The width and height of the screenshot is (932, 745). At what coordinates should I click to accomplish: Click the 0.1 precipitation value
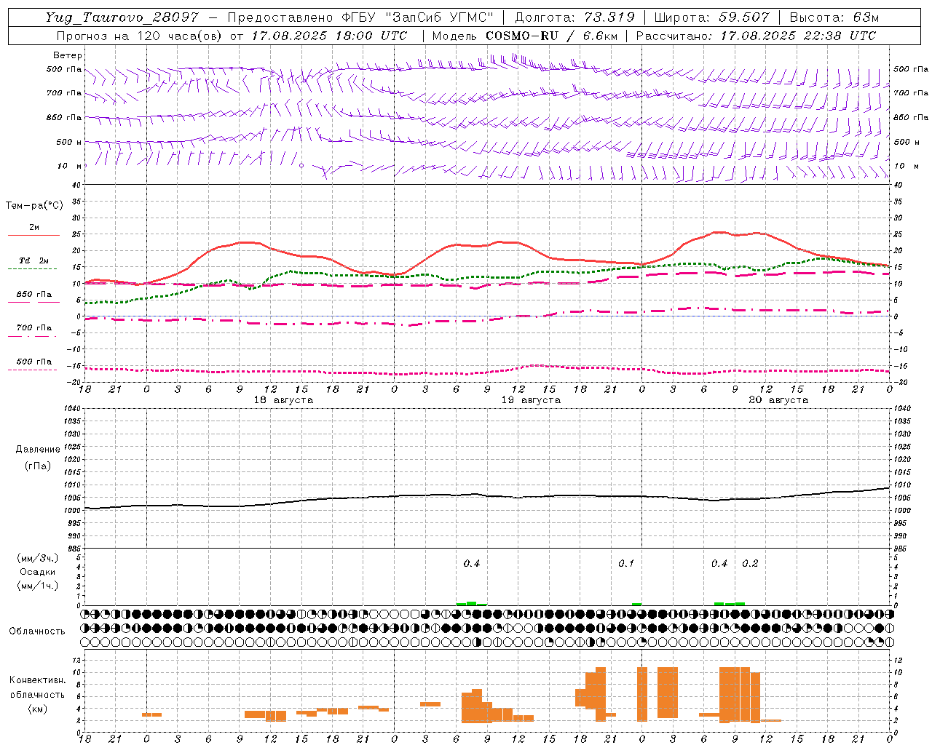[x=626, y=564]
